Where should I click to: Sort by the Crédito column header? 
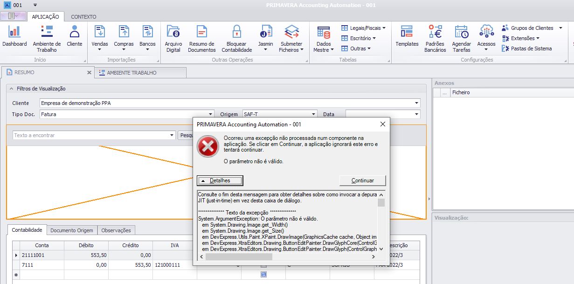point(131,245)
